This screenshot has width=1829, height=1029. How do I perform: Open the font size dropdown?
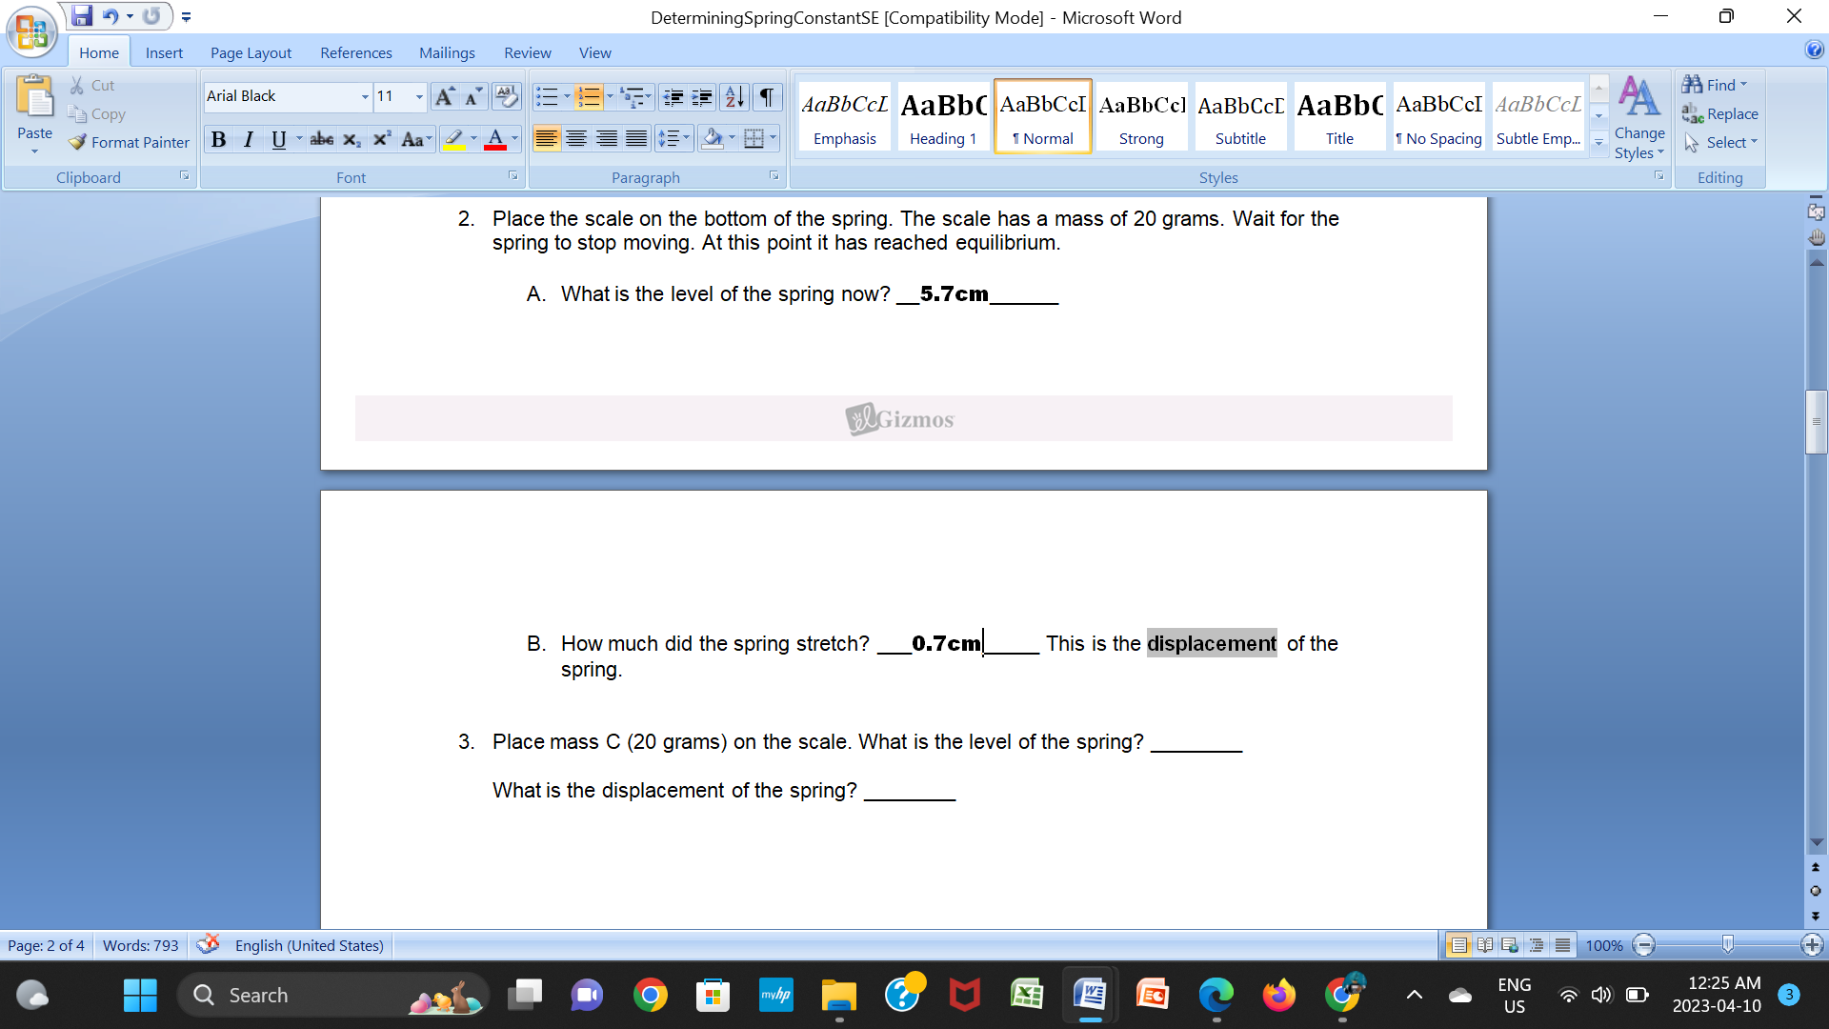point(419,96)
